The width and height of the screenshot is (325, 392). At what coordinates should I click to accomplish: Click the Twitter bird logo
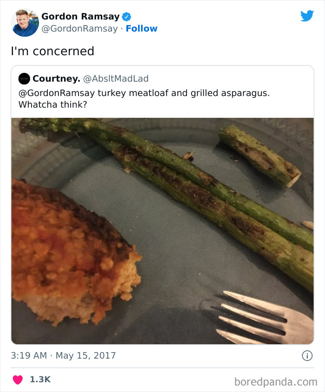307,15
